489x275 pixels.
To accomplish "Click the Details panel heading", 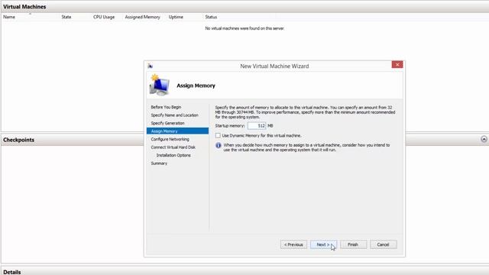I will tap(12, 272).
